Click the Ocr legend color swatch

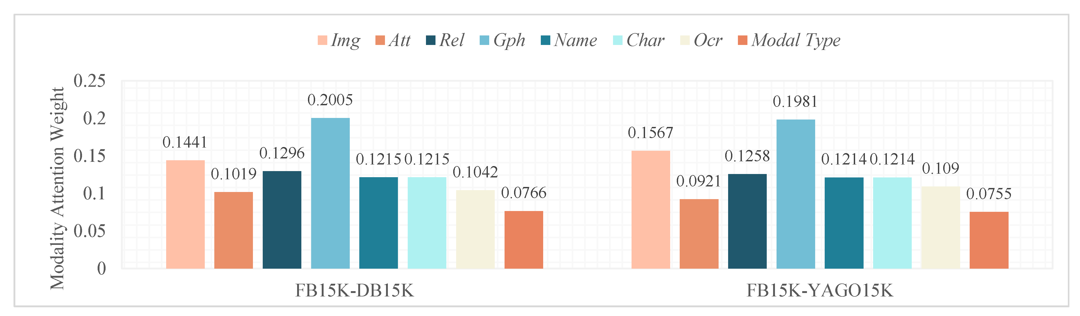pos(685,40)
